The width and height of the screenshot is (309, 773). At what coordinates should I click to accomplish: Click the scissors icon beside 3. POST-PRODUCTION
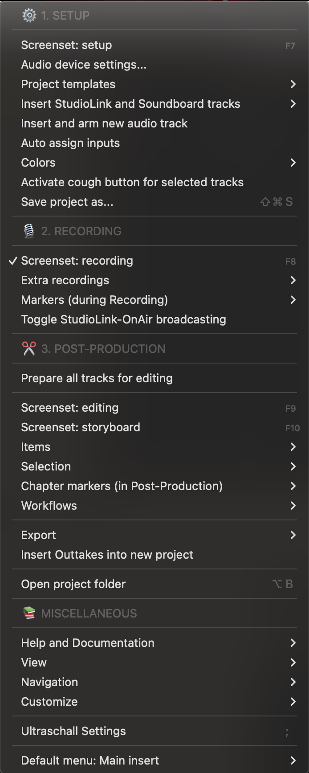[x=29, y=349]
